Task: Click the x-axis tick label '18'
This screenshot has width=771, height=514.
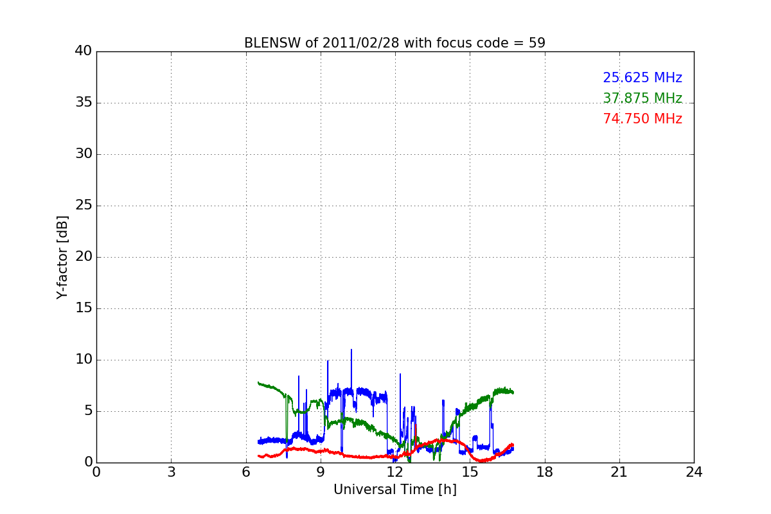Action: click(x=545, y=472)
